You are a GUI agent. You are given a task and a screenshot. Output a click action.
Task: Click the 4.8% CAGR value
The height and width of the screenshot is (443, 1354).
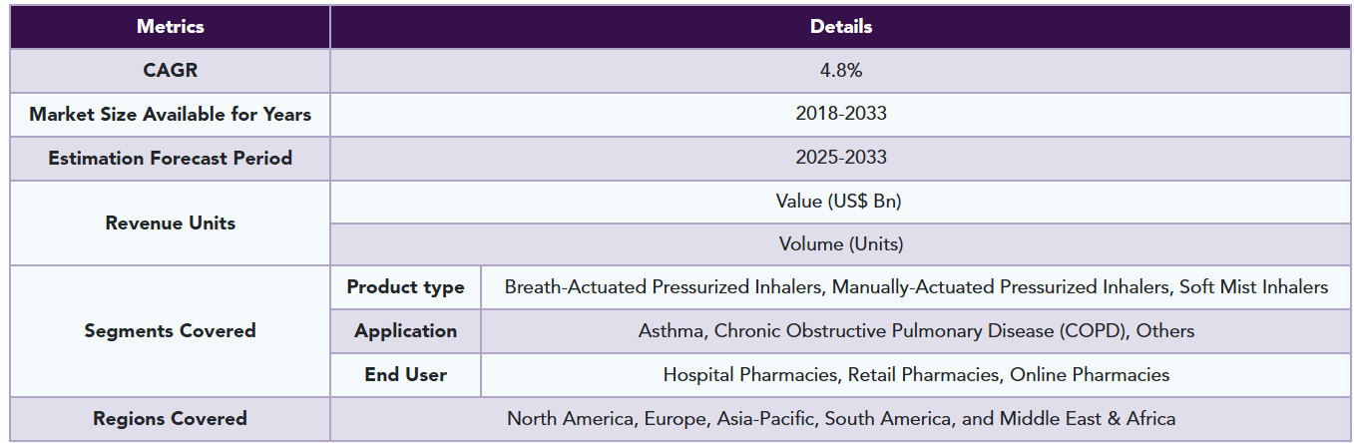(841, 71)
